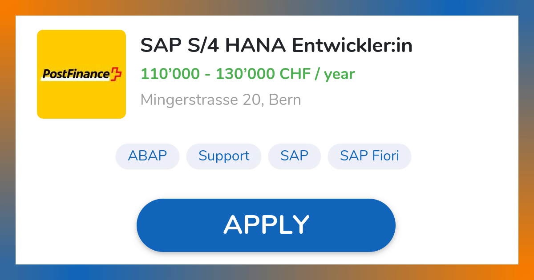Click the salary range 110'000 - 130'000 CHF
The width and height of the screenshot is (534, 280).
click(x=247, y=74)
